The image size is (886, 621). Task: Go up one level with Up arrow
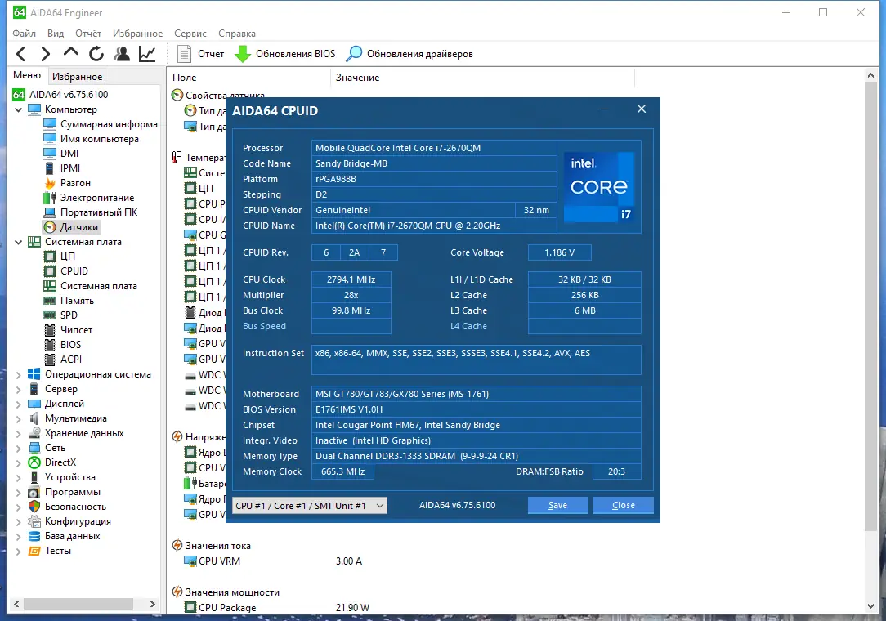(70, 52)
